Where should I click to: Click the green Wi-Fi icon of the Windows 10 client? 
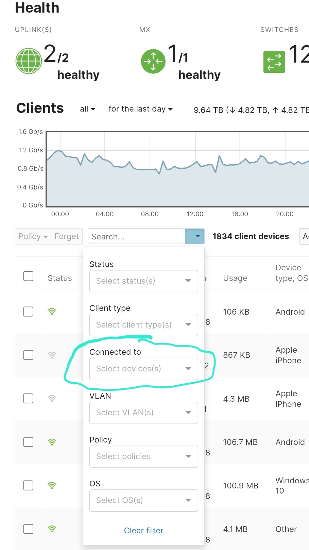click(52, 485)
